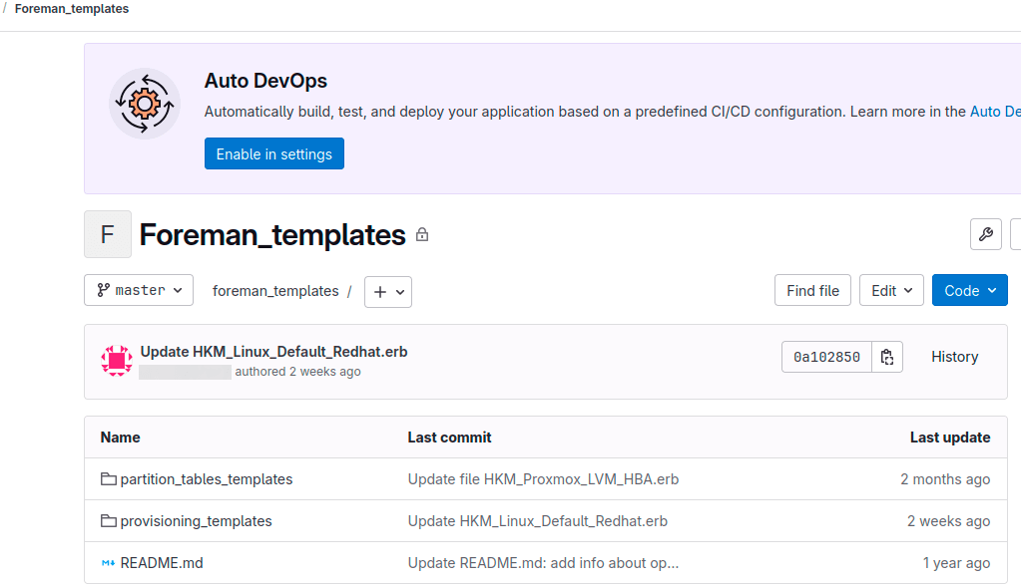Click the commit author avatar icon

click(x=117, y=360)
